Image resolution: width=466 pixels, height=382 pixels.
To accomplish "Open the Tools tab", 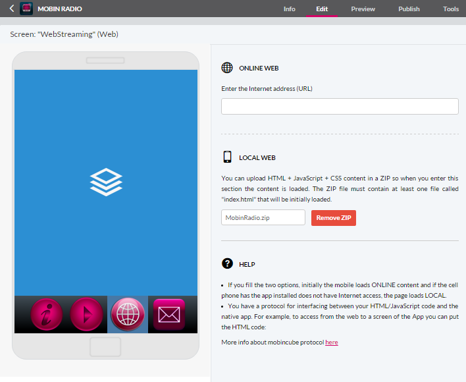I will coord(451,9).
